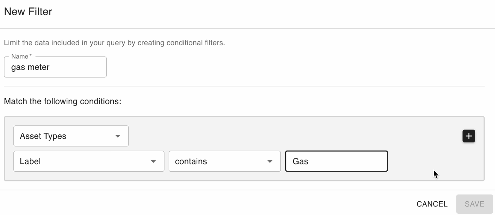
Task: Click the CANCEL button
Action: point(432,204)
